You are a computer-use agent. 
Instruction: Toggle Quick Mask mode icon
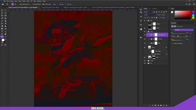click(2, 45)
